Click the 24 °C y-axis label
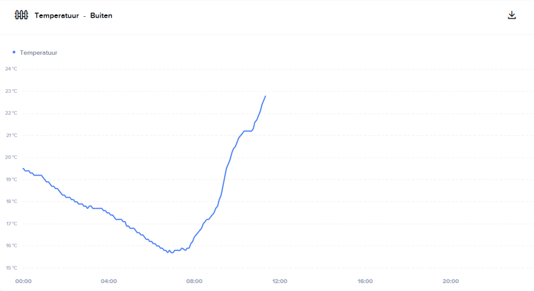This screenshot has height=291, width=534. pos(11,69)
